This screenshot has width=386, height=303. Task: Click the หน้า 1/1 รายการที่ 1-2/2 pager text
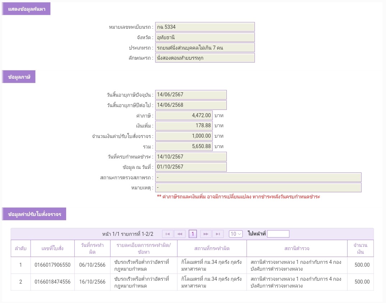point(128,234)
